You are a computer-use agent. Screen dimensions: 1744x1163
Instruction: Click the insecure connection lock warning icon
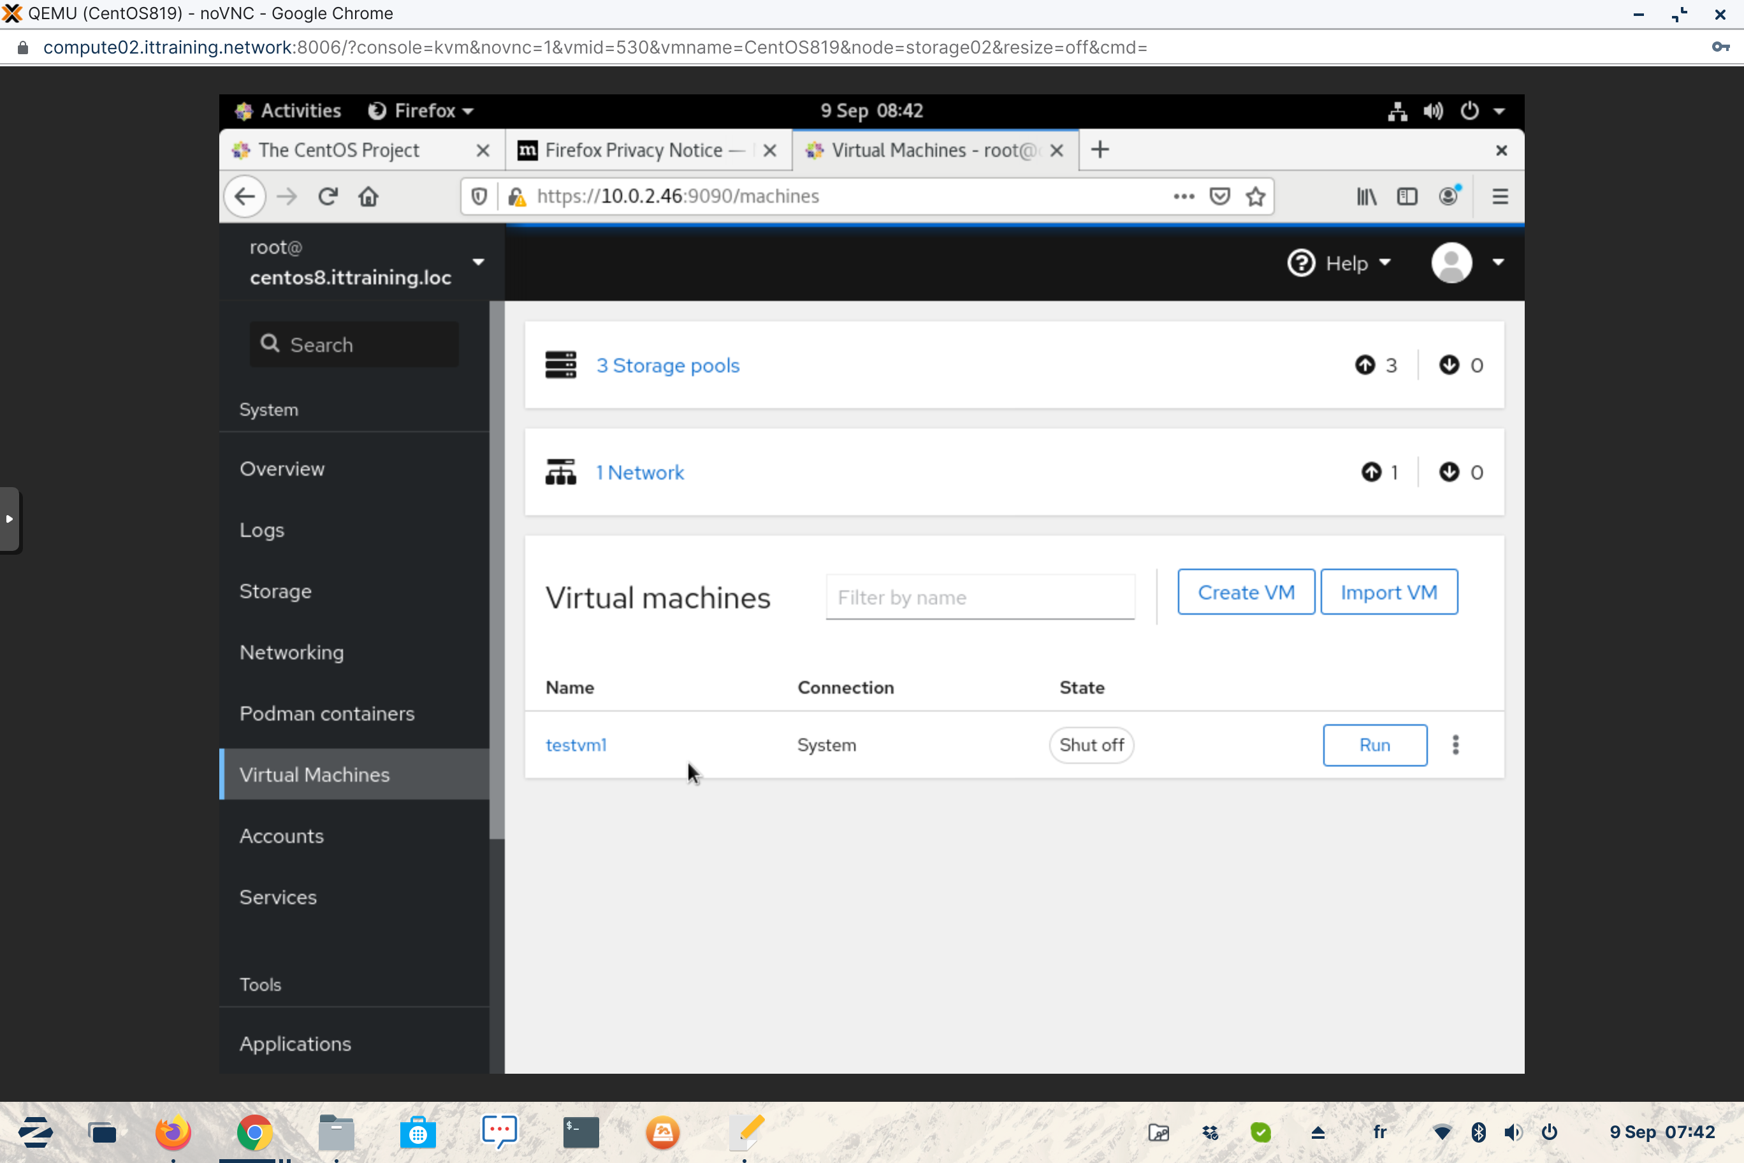click(517, 196)
